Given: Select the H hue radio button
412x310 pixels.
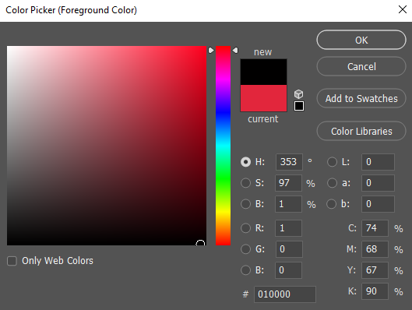Looking at the screenshot, I should coord(245,162).
